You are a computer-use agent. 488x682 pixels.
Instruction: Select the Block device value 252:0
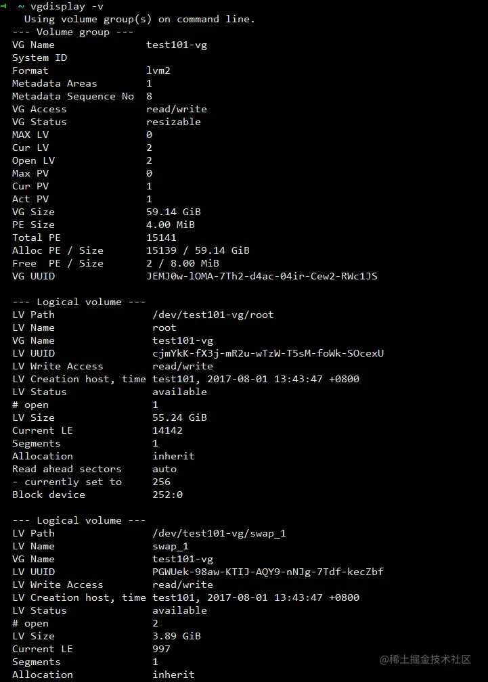click(x=167, y=495)
